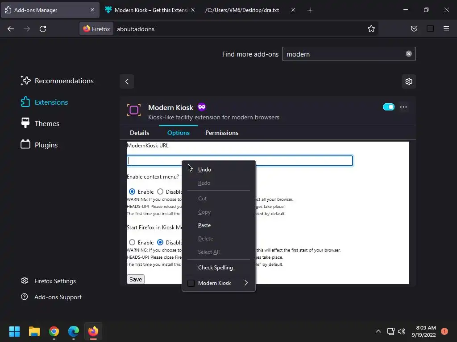The height and width of the screenshot is (342, 457).
Task: Tick the Modern Kiosk context menu checkbox
Action: coord(191,283)
